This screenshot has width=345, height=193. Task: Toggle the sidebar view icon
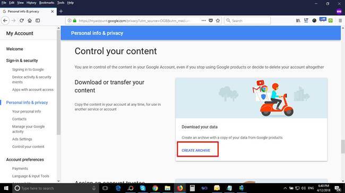click(x=38, y=21)
